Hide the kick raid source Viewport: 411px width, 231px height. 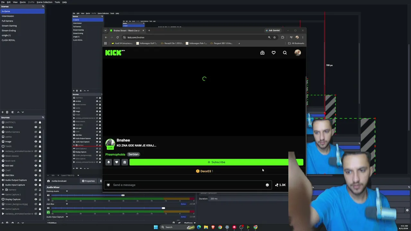click(x=36, y=166)
